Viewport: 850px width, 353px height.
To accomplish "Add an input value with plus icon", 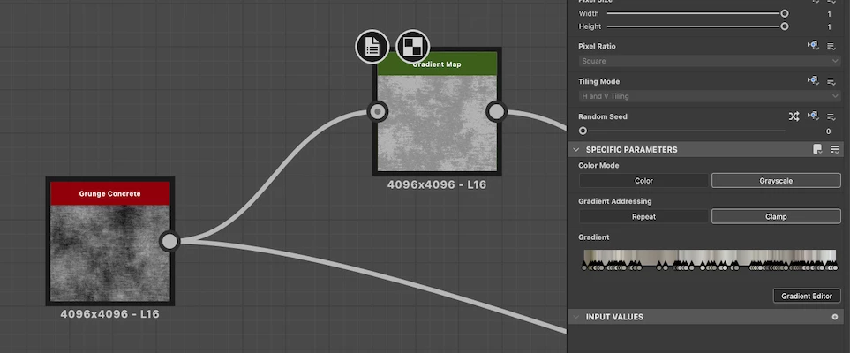I will 835,317.
